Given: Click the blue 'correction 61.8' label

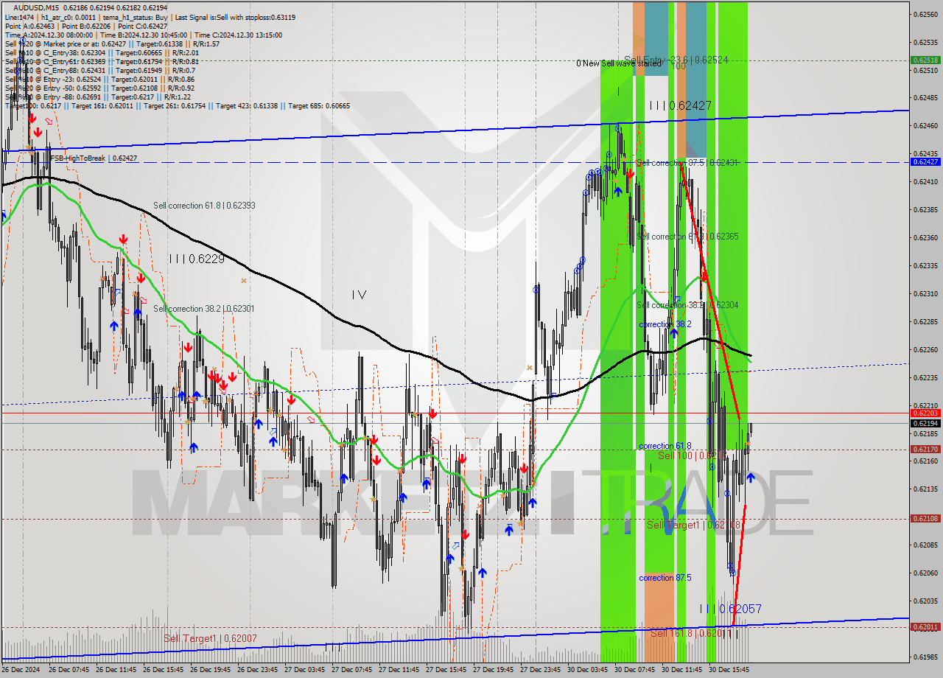Looking at the screenshot, I should pos(665,446).
